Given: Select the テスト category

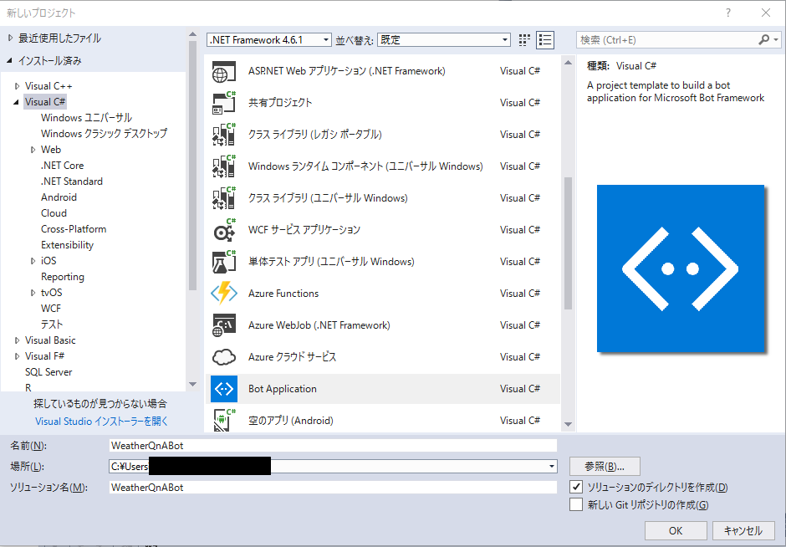Looking at the screenshot, I should point(52,325).
